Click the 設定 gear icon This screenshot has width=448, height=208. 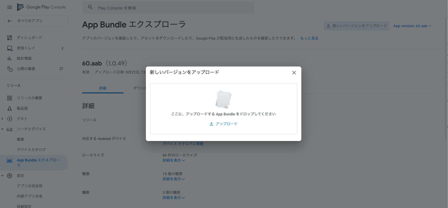pyautogui.click(x=10, y=176)
